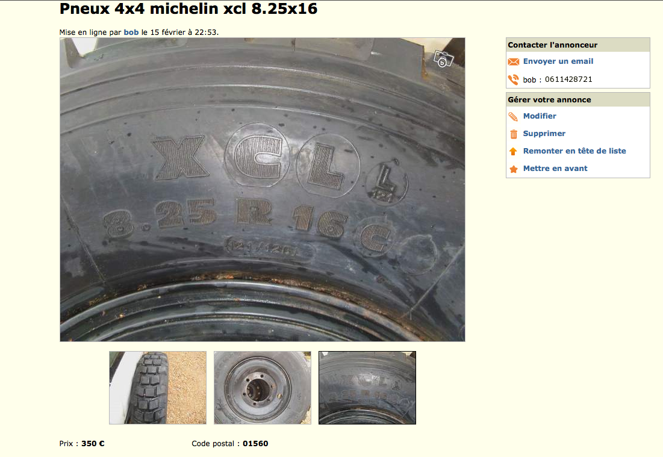View the wheel rim thumbnail

262,388
